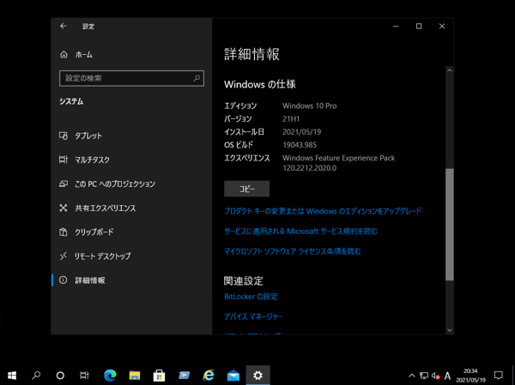
Task: Select the リモート デスクトップ icon
Action: (64, 256)
